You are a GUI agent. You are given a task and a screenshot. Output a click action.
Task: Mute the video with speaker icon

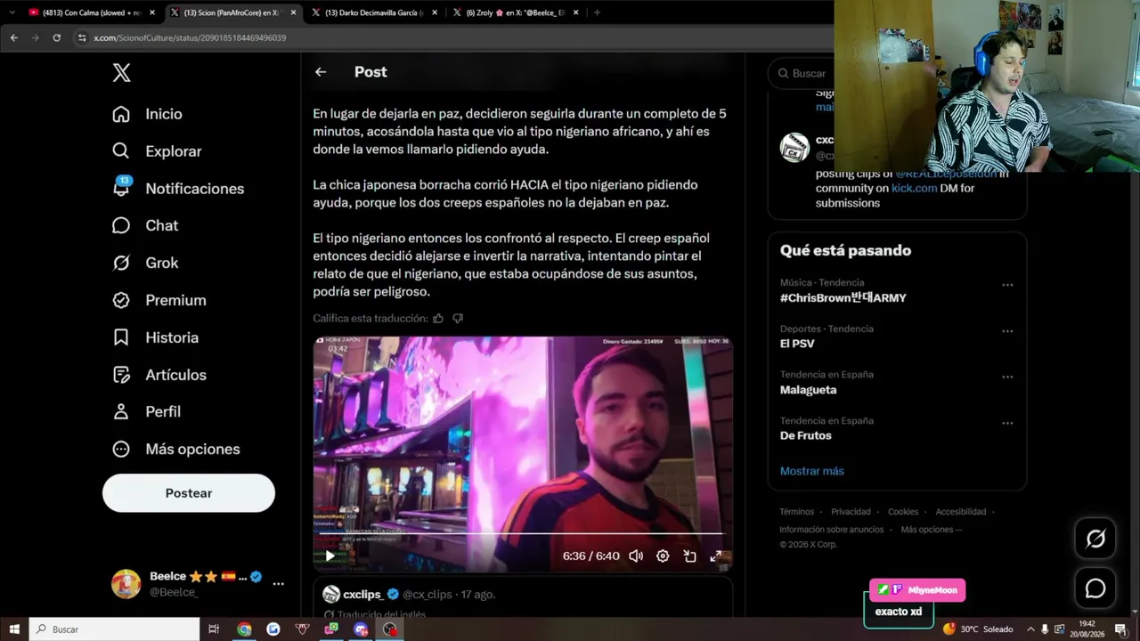pos(636,556)
